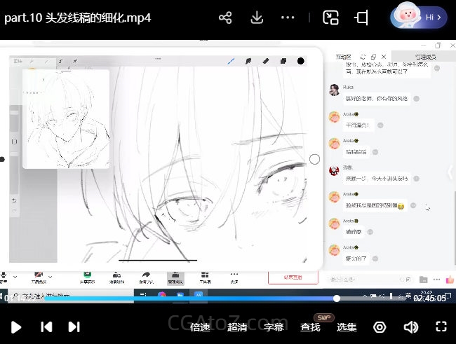
Task: Open the three-dots more options menu
Action: point(288,18)
